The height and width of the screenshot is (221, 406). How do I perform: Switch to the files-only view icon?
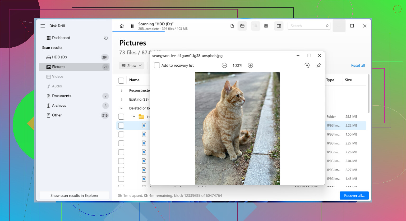point(232,26)
